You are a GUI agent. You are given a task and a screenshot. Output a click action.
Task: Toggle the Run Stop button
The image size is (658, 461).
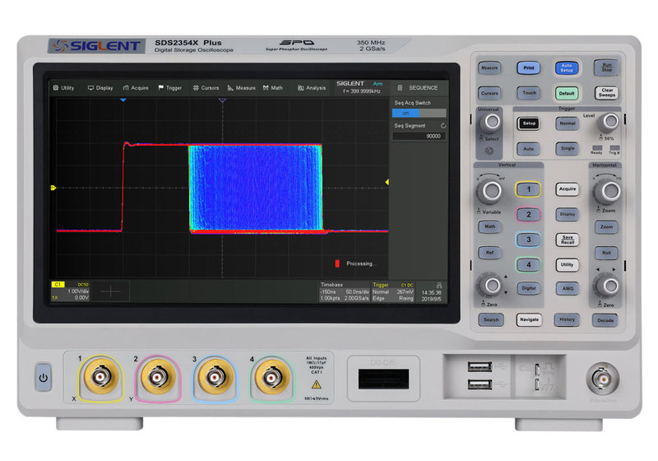606,68
